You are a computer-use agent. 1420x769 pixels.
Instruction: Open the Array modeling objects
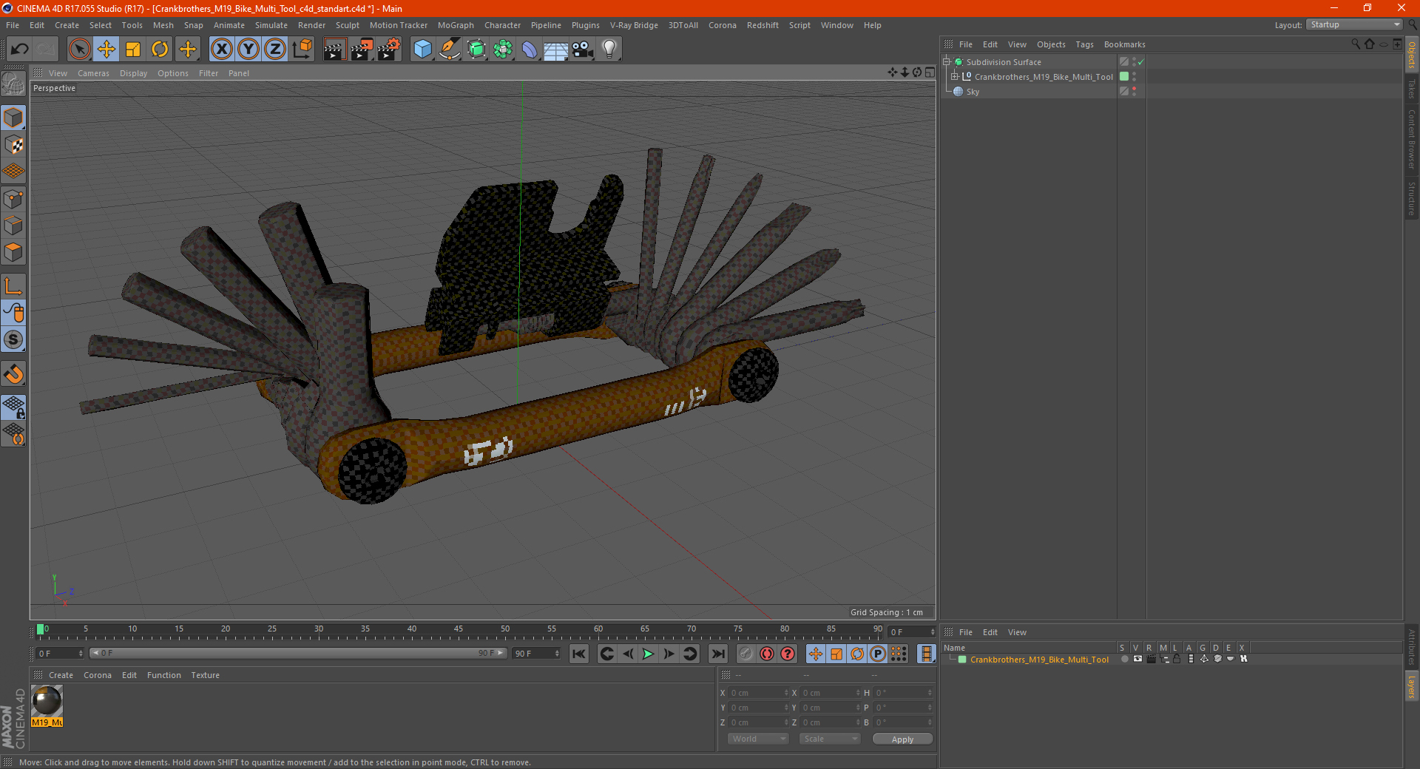[x=503, y=50]
